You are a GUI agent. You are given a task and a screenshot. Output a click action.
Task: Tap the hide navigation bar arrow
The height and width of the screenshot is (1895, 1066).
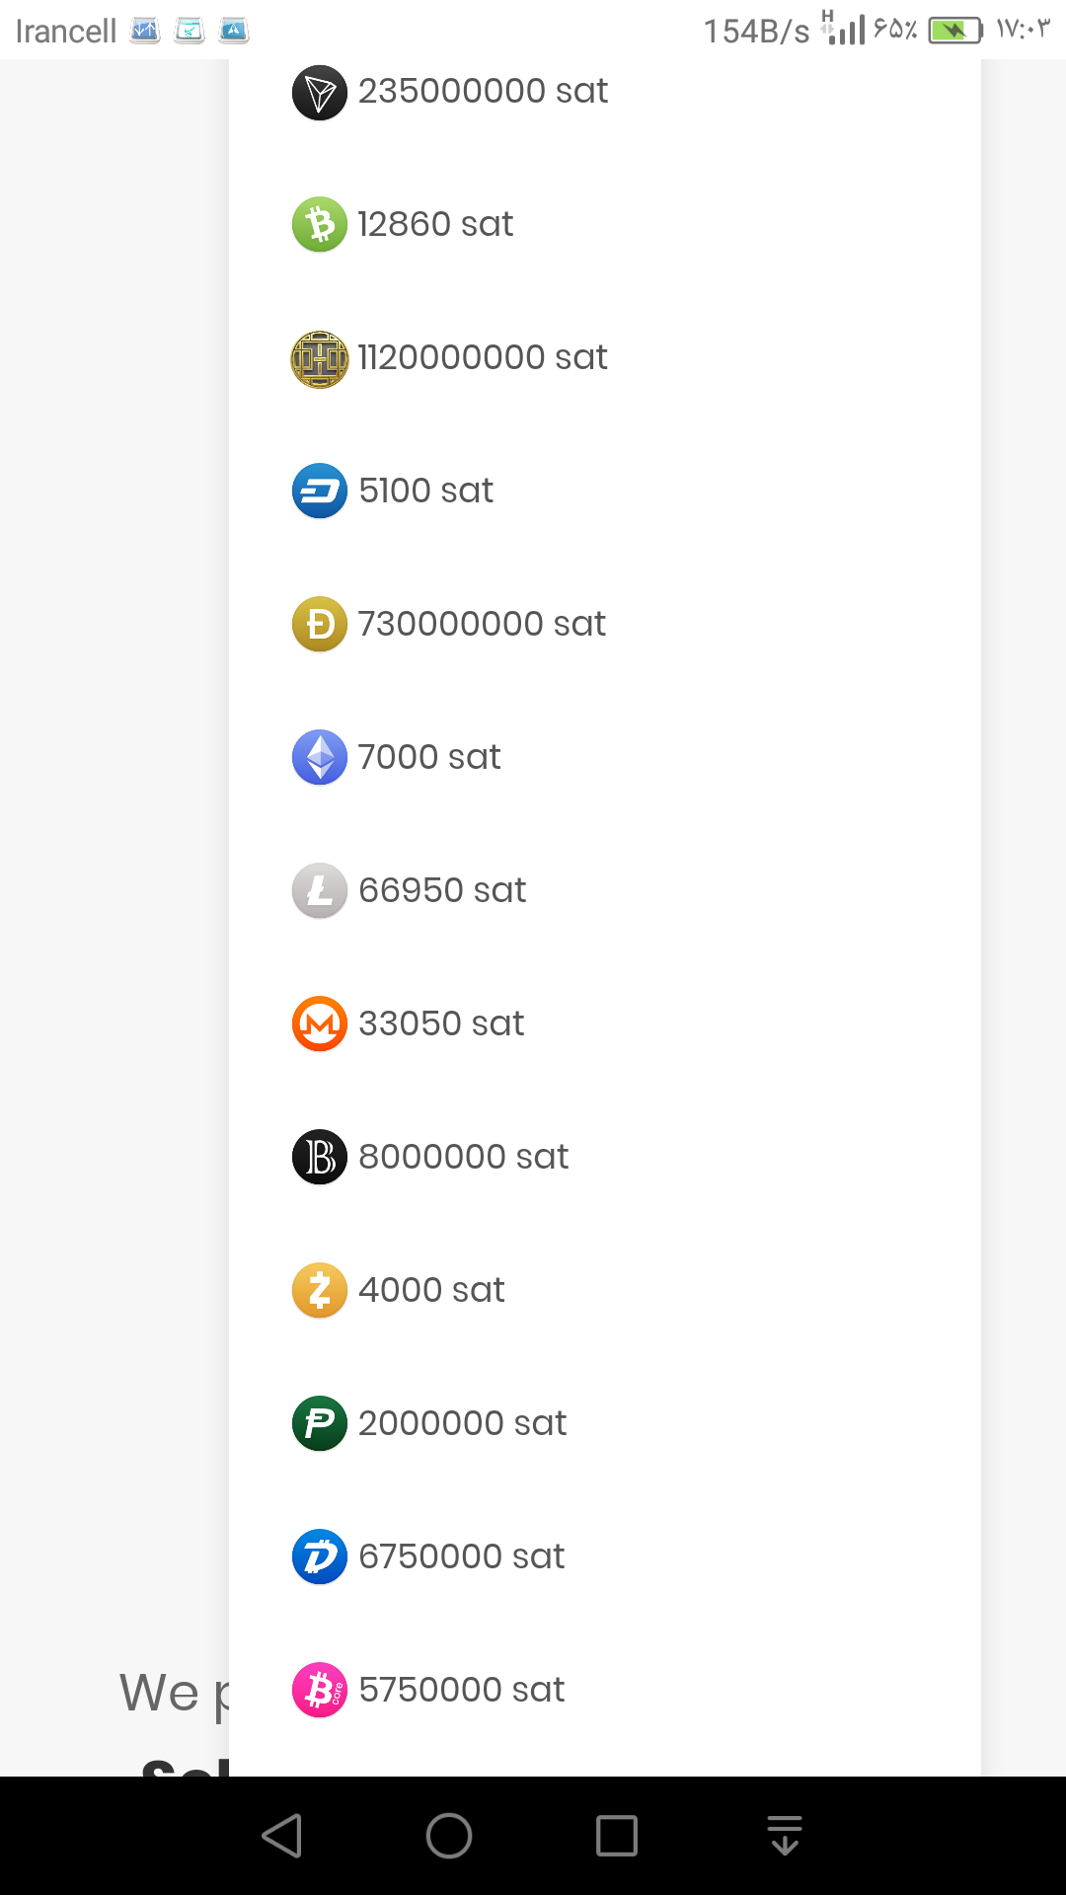(x=785, y=1836)
